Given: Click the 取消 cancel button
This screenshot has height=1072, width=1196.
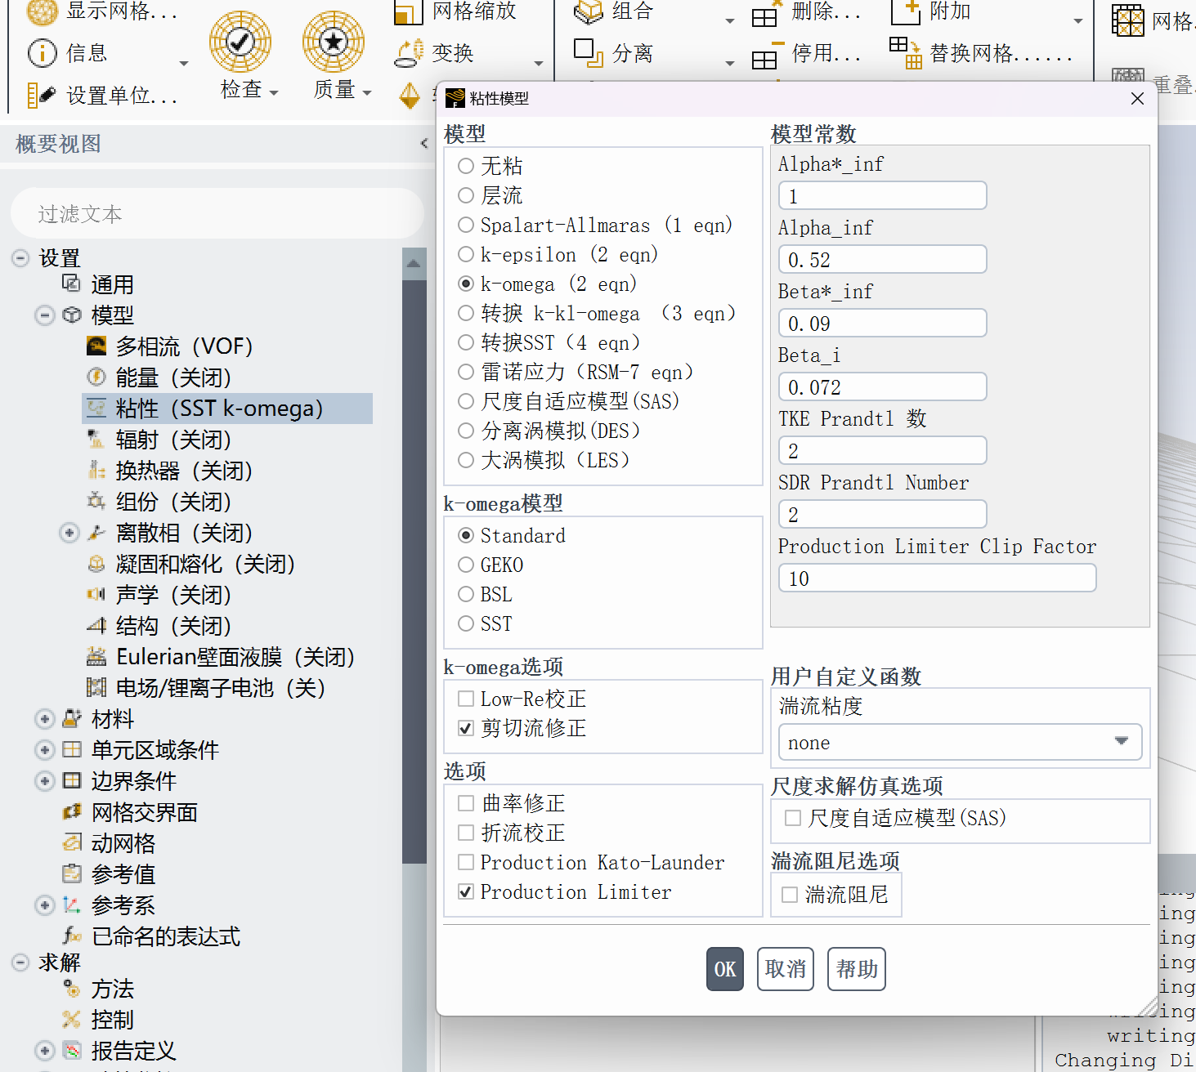Looking at the screenshot, I should tap(786, 969).
